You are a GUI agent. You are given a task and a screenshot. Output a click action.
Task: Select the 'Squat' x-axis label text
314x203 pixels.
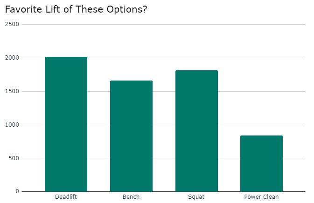[196, 197]
